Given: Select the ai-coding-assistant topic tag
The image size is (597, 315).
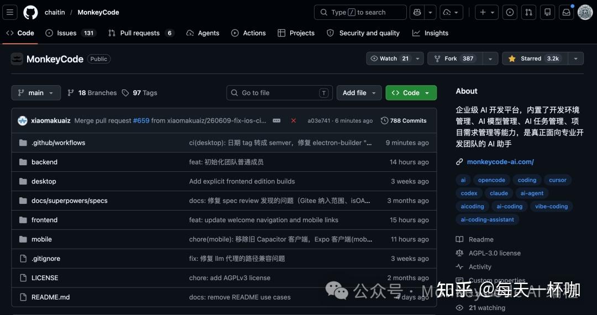Looking at the screenshot, I should pos(488,219).
